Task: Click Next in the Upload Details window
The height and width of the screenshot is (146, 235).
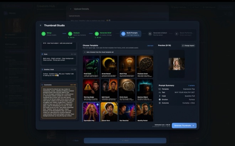Action: 125,140
